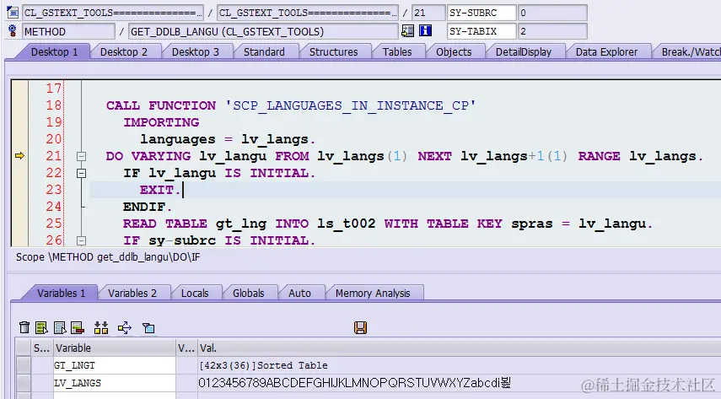Click the EXIT. statement on line 23
721x399 pixels.
coord(160,190)
